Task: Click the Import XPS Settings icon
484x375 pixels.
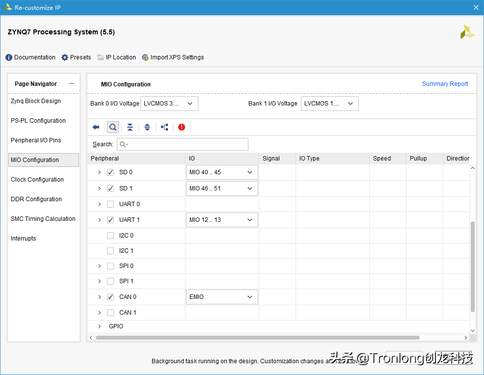Action: click(145, 57)
